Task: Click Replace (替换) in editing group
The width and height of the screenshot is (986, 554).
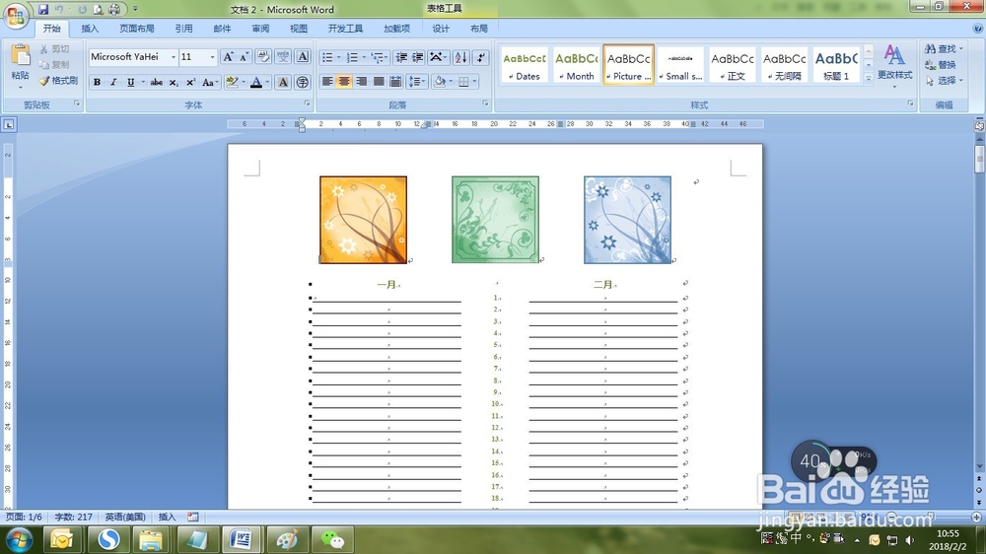Action: (x=941, y=65)
